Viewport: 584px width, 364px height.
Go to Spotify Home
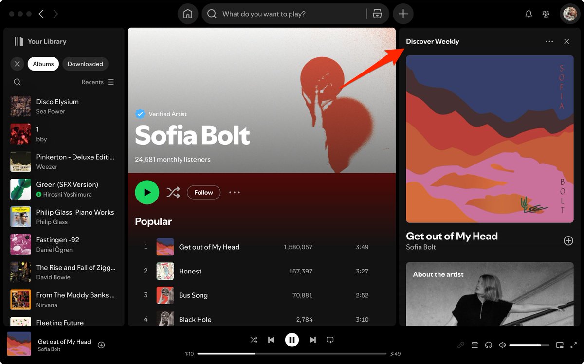coord(188,14)
